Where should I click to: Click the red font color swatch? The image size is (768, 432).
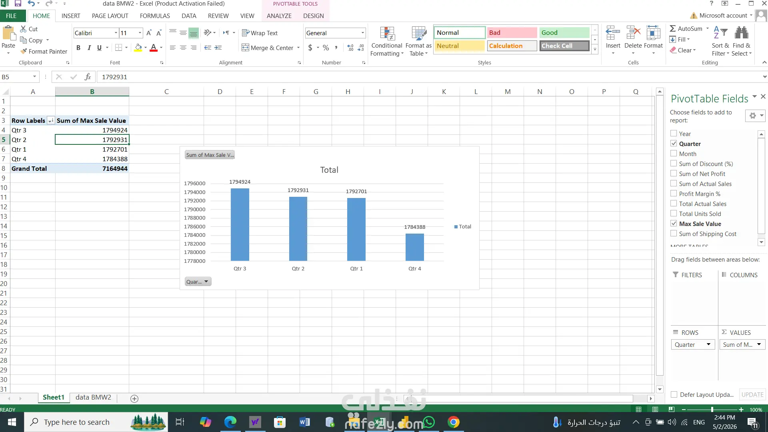[154, 48]
